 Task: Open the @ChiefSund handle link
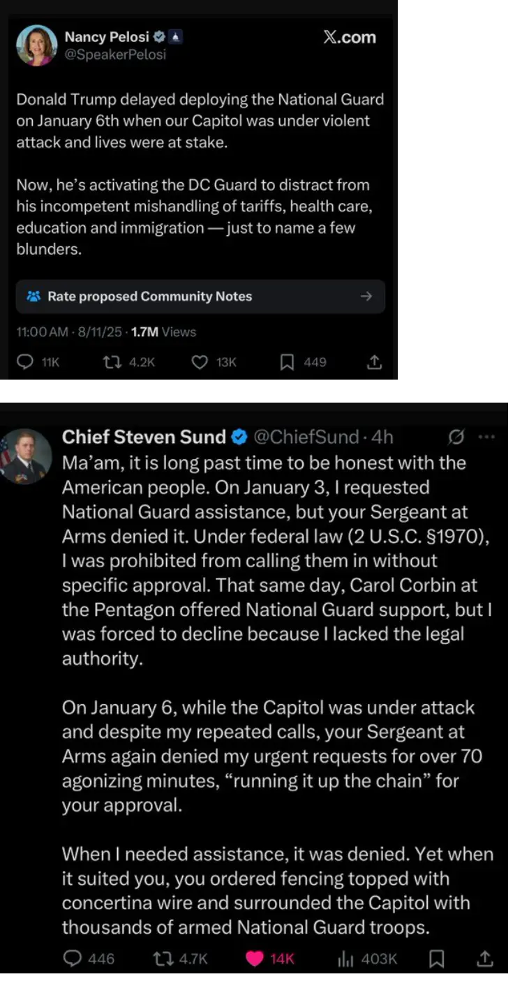click(306, 438)
